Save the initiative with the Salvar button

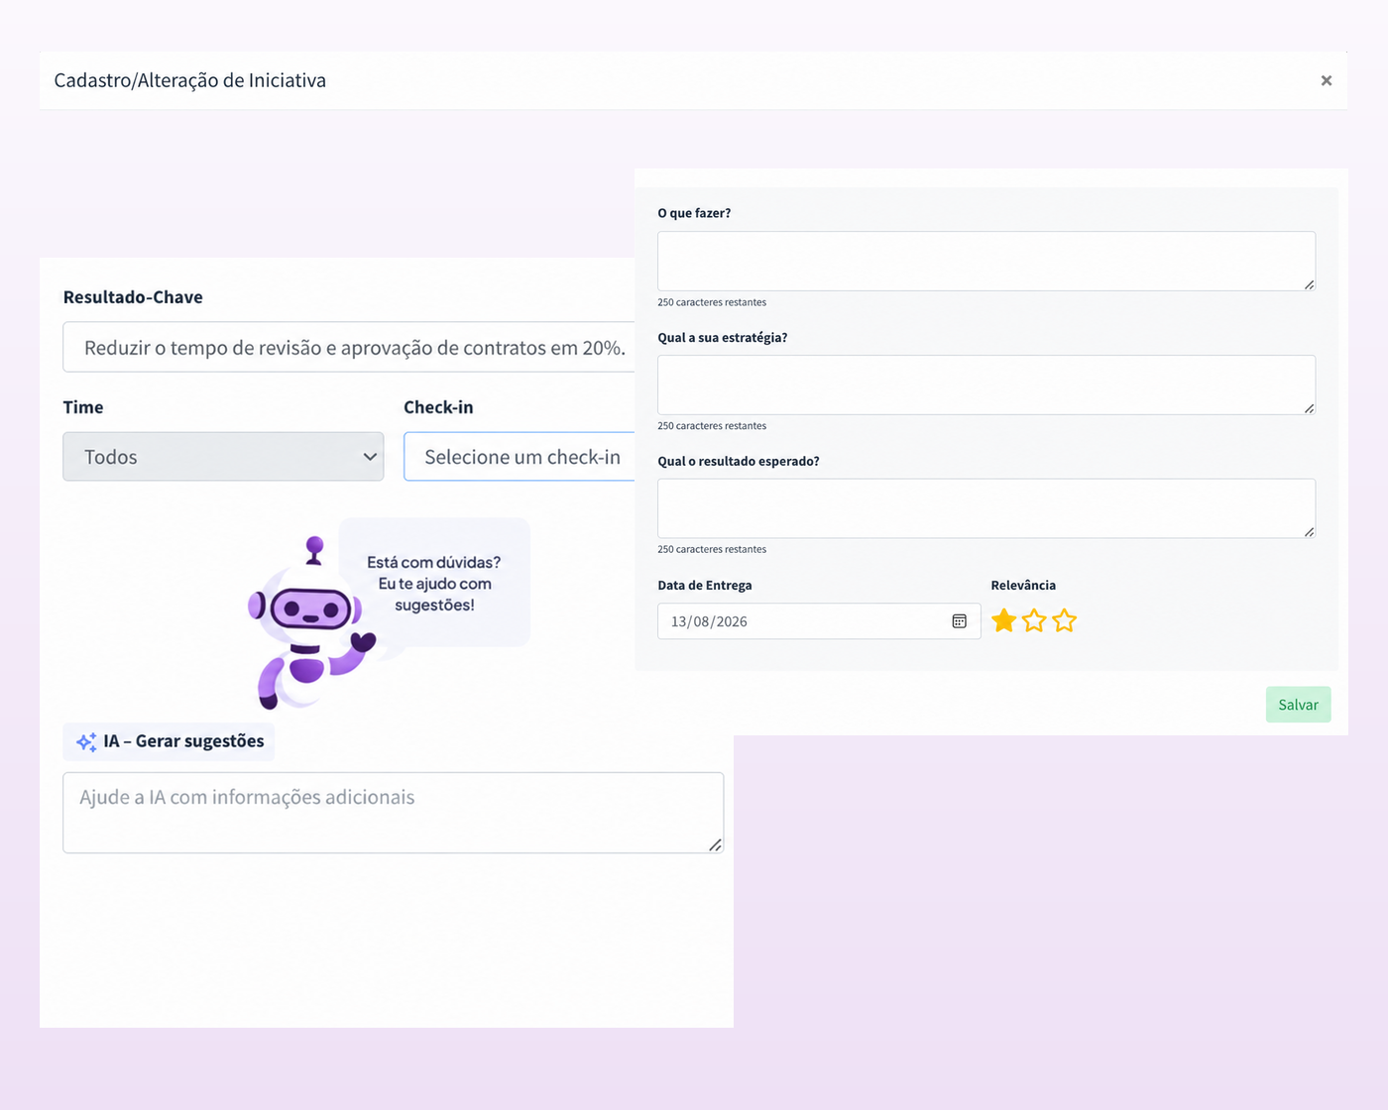coord(1298,705)
